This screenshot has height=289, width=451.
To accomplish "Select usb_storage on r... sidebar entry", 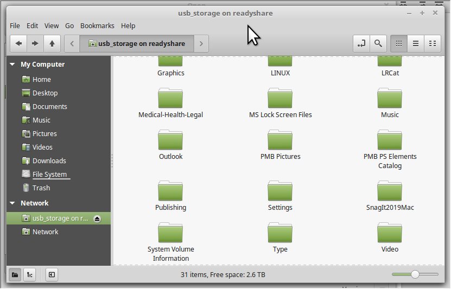I will point(59,219).
